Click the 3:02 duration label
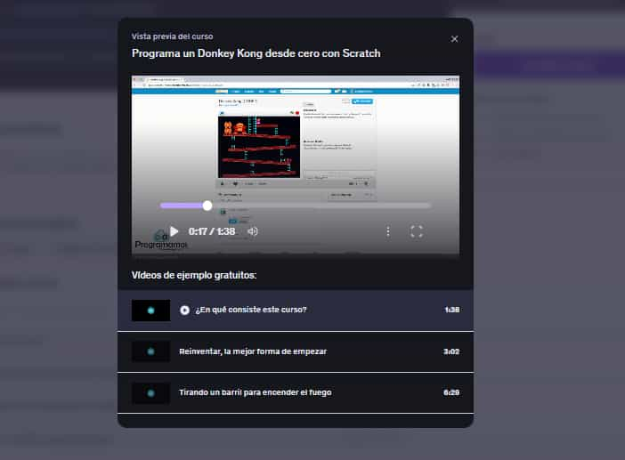 click(x=451, y=351)
